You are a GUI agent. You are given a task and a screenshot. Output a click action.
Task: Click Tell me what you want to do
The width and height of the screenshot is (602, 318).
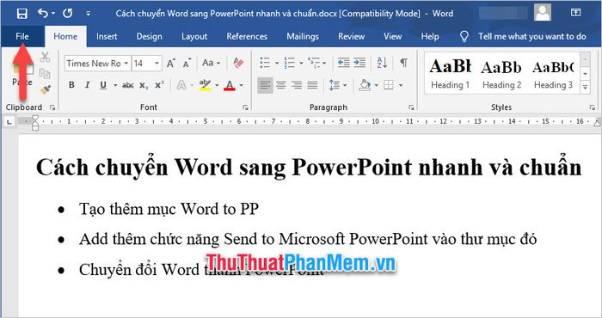(x=531, y=36)
